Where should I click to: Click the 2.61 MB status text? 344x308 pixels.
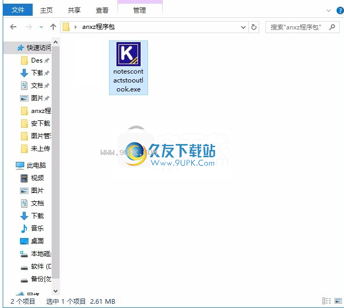(x=103, y=302)
